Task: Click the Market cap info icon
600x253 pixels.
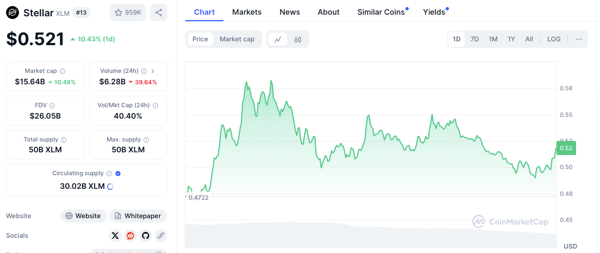Action: pos(62,71)
